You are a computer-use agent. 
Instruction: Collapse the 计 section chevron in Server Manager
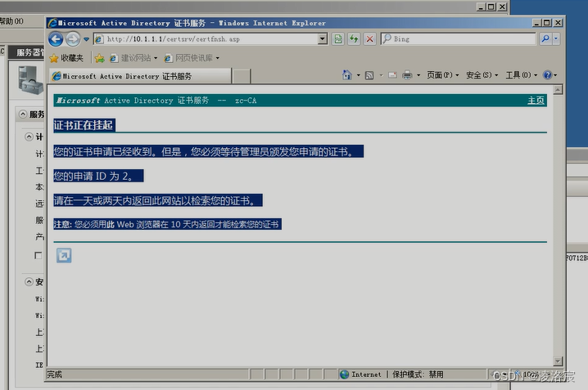pos(29,137)
